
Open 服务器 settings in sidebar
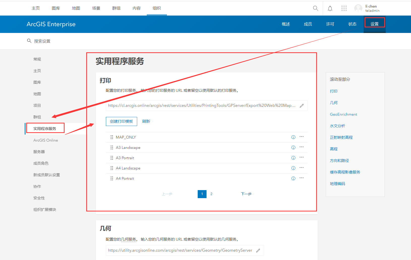(x=39, y=152)
